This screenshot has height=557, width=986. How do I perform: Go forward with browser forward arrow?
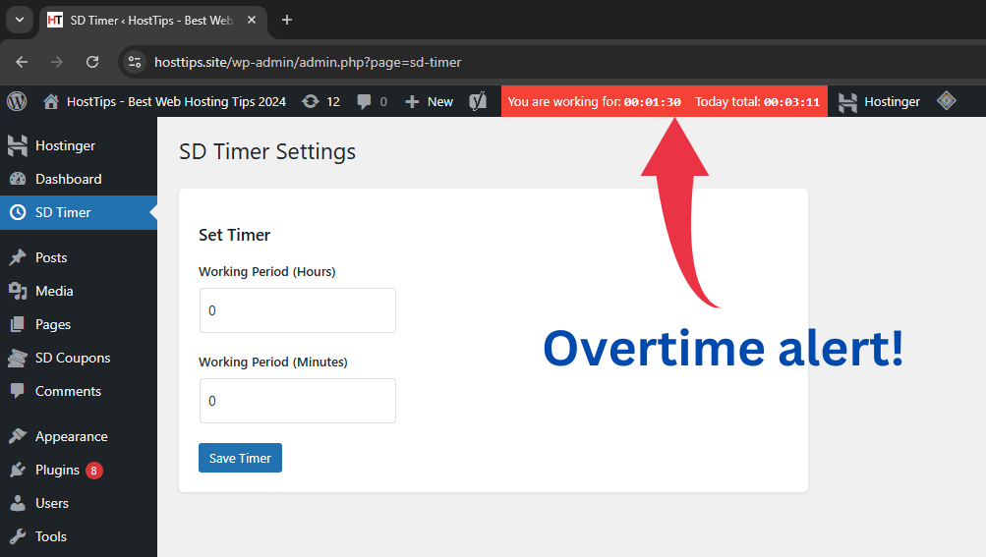57,62
